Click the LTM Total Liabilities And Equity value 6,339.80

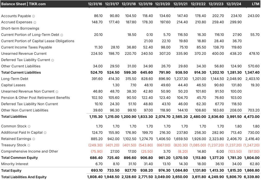point(251,177)
